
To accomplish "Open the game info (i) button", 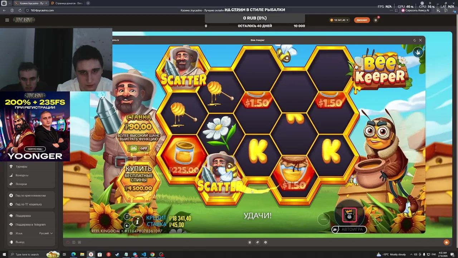I will [x=137, y=221].
